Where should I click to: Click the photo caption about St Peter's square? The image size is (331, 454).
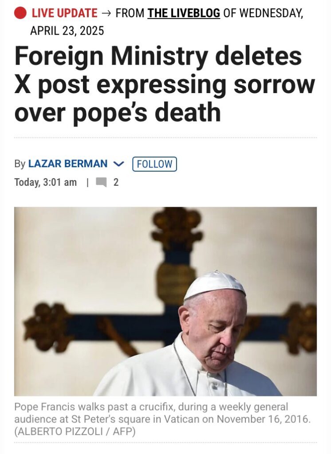pos(162,413)
